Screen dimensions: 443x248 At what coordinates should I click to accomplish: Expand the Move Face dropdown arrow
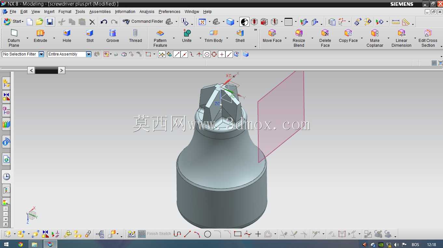click(x=286, y=38)
